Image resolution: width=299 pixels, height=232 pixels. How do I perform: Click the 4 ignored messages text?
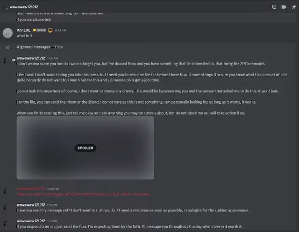34,47
